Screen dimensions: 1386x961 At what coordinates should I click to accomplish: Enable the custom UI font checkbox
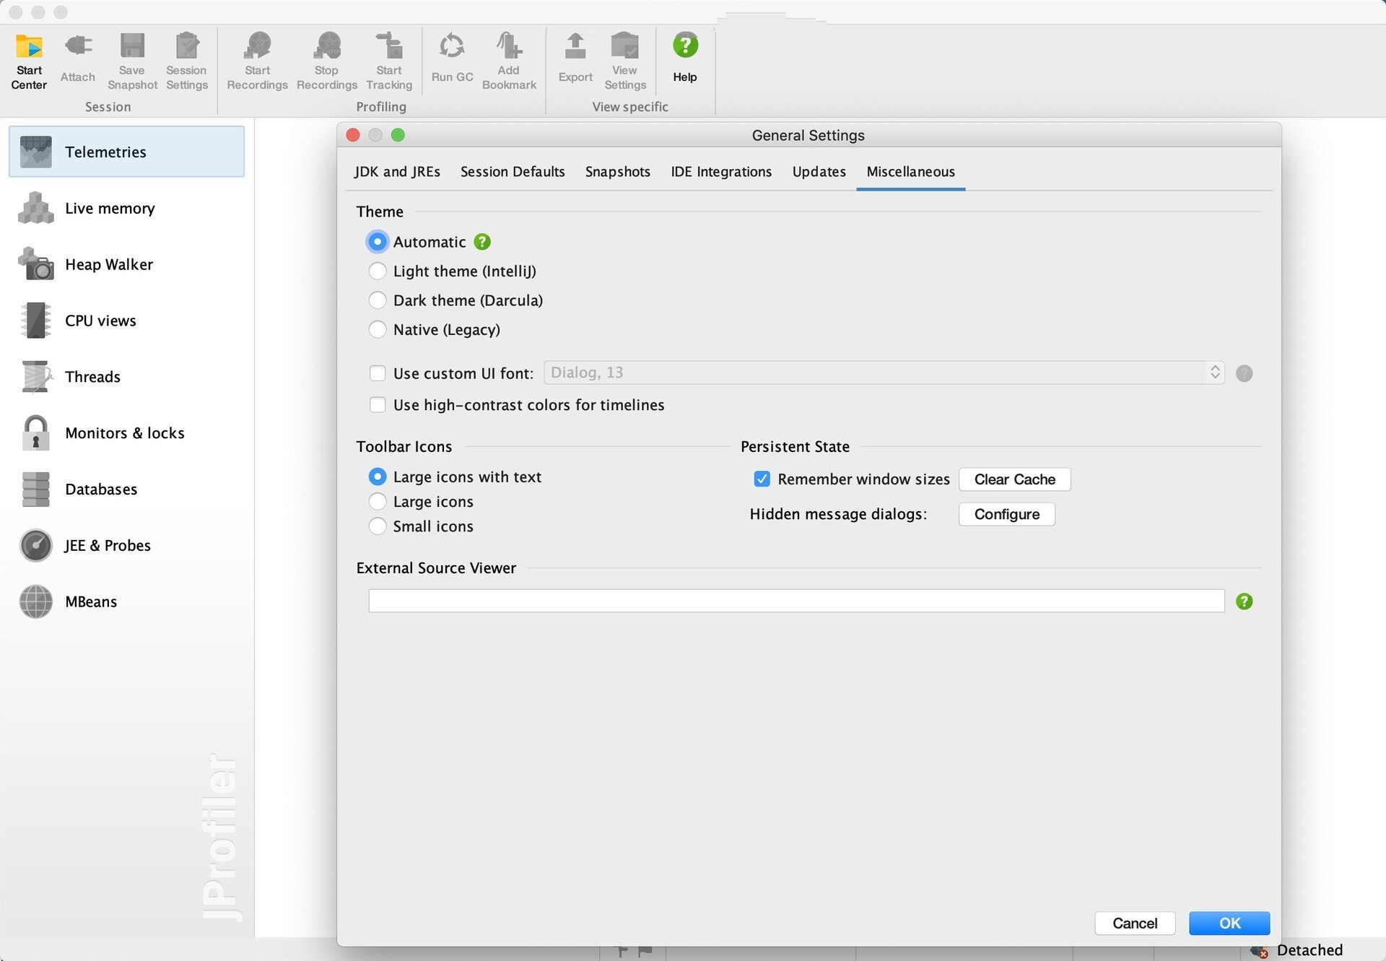click(x=378, y=373)
